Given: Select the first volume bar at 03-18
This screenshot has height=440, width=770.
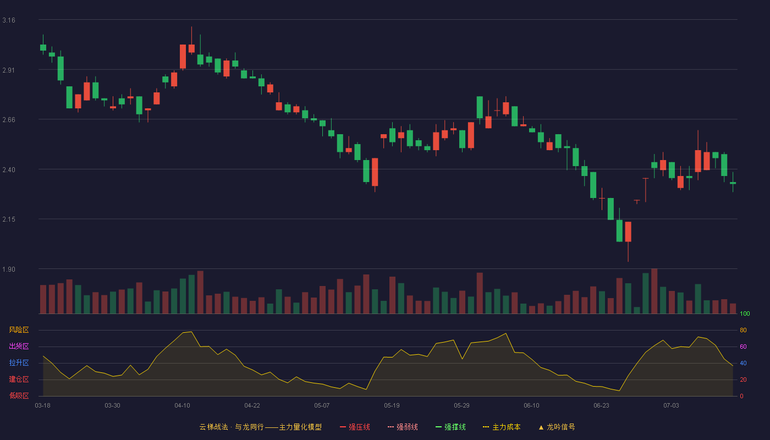Looking at the screenshot, I should pyautogui.click(x=43, y=299).
